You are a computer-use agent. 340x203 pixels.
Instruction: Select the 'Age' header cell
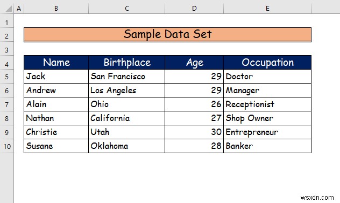click(x=194, y=63)
